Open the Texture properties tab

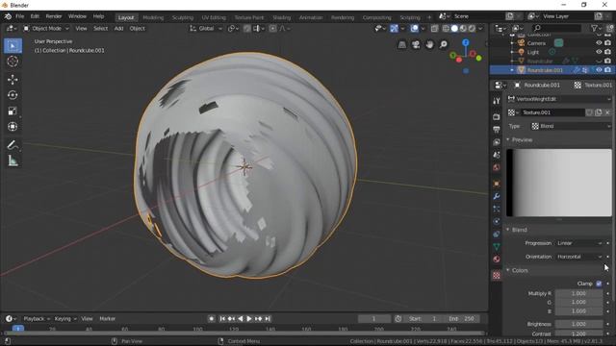click(497, 275)
